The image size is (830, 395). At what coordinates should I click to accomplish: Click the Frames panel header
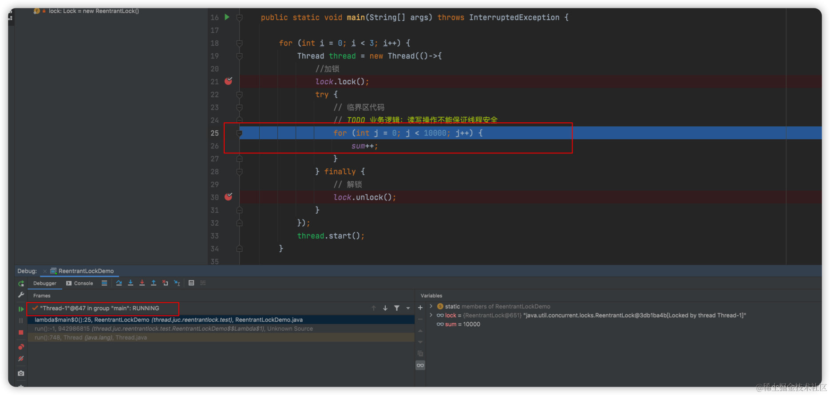click(x=42, y=296)
